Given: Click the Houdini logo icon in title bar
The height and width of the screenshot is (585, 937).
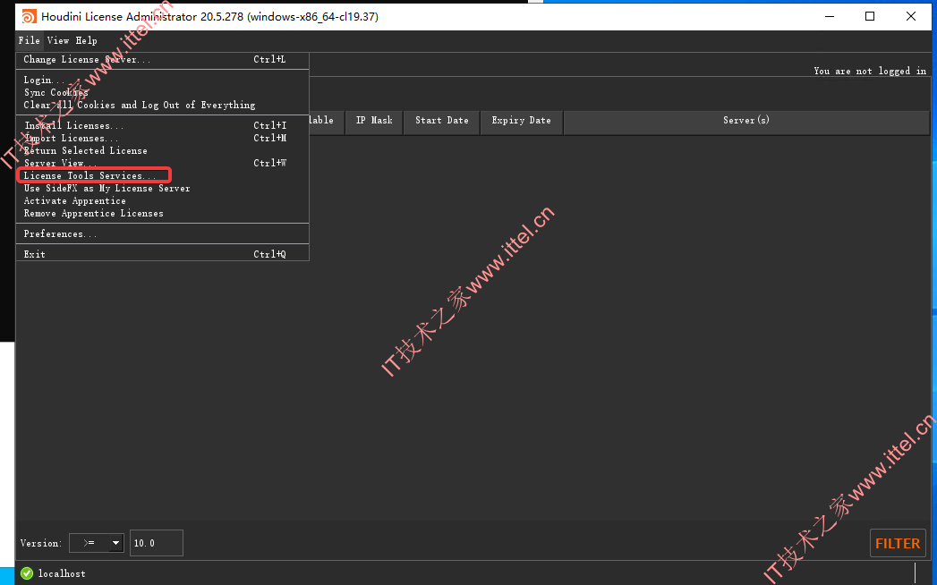Looking at the screenshot, I should [x=29, y=16].
